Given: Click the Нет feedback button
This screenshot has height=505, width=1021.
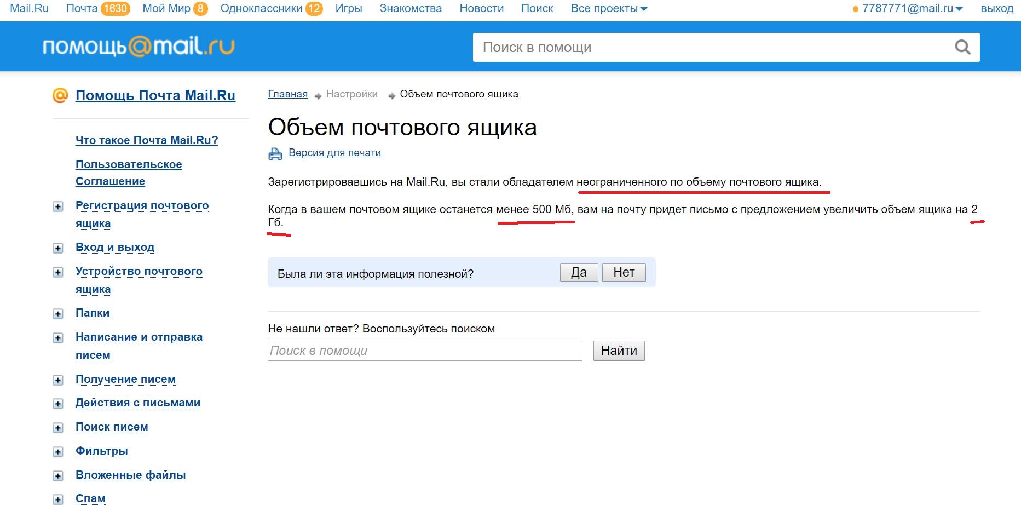Looking at the screenshot, I should 624,272.
